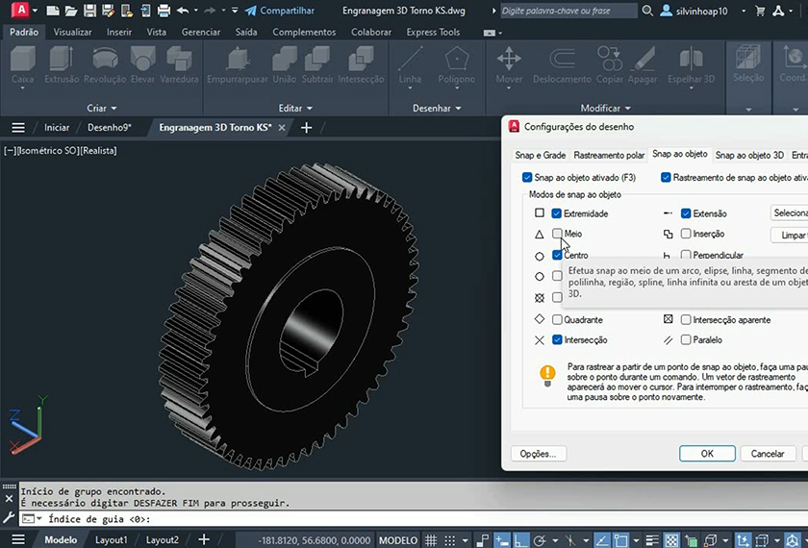Open the Desenhar panel dropdown
Viewport: 808px width, 548px height.
point(437,109)
